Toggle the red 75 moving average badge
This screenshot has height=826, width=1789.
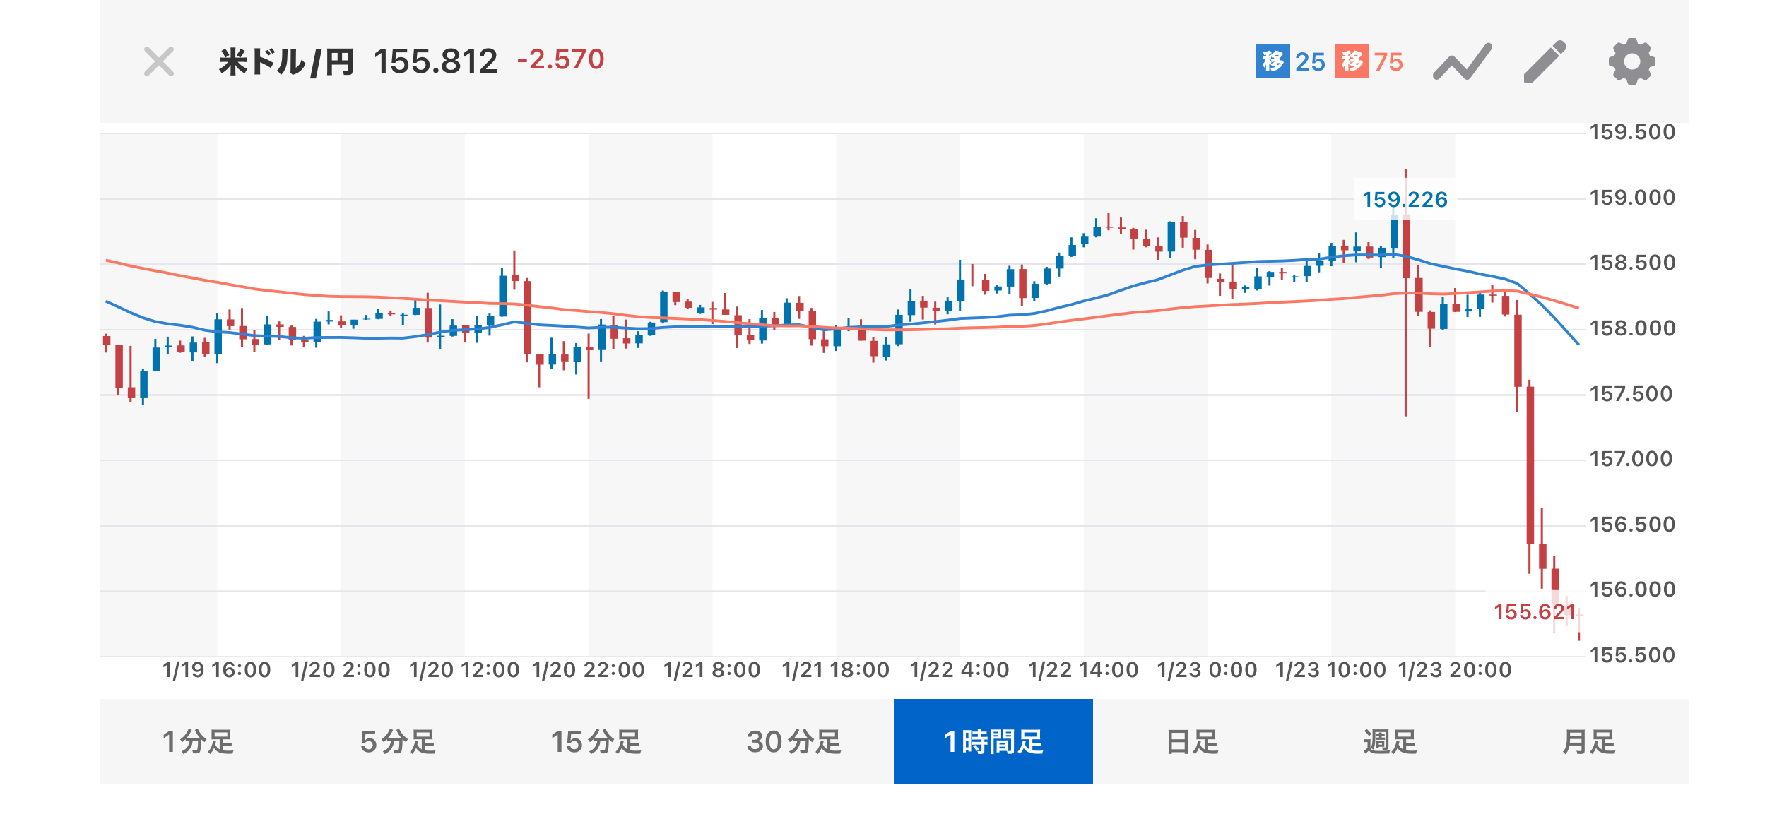(x=1369, y=62)
